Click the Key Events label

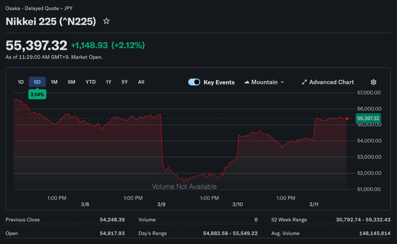click(x=219, y=82)
